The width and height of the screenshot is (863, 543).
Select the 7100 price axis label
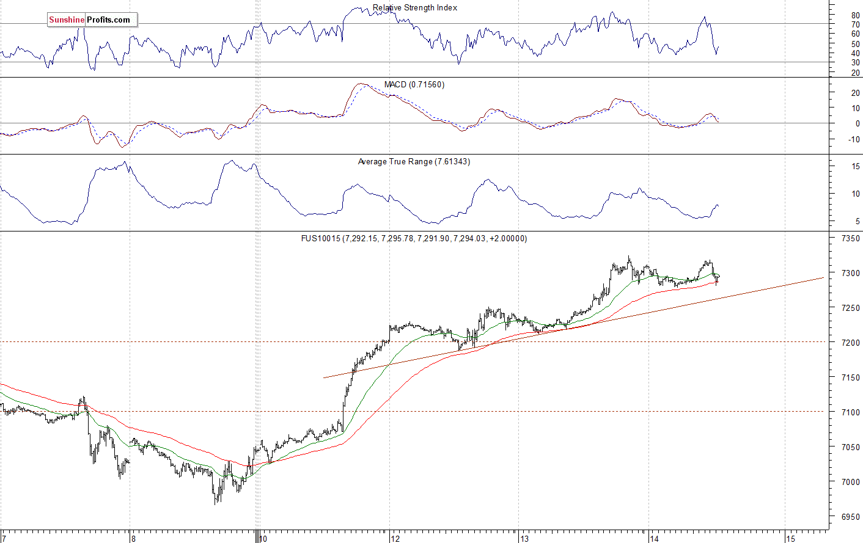[850, 413]
